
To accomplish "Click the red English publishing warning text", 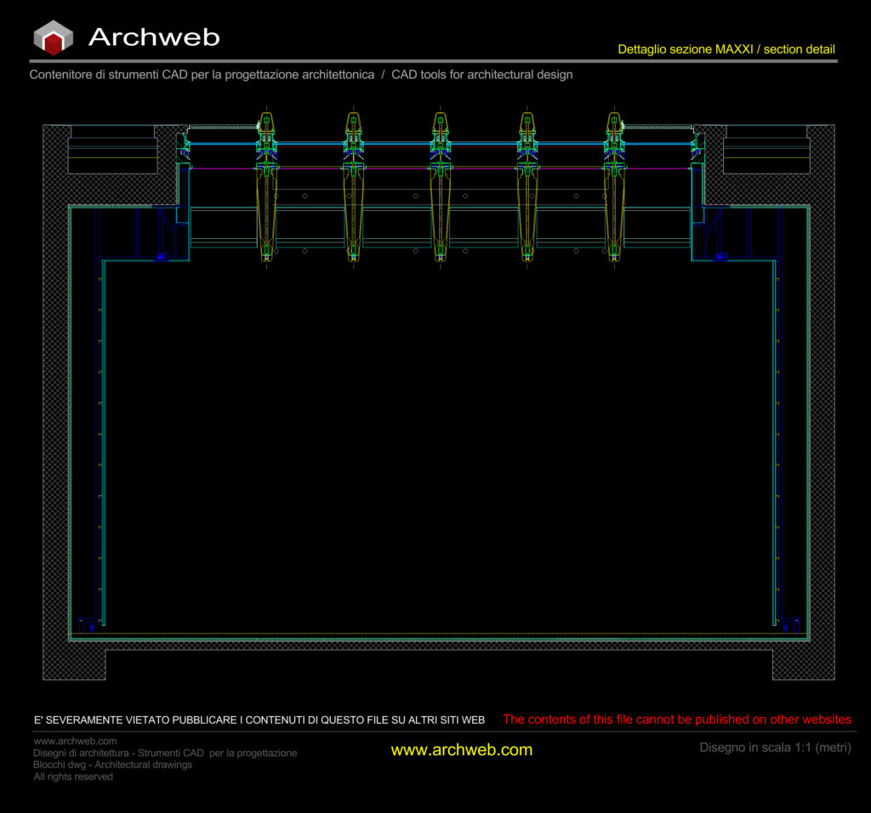I will [676, 719].
